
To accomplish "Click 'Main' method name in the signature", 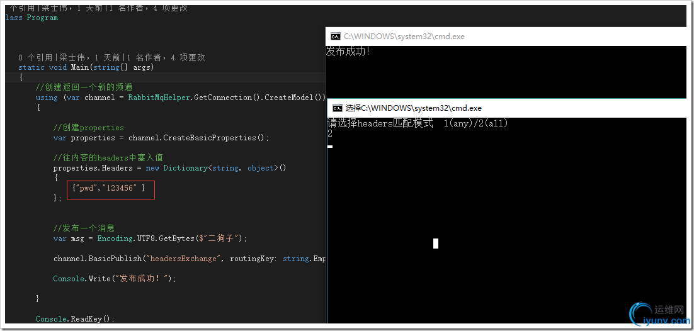I will (80, 67).
